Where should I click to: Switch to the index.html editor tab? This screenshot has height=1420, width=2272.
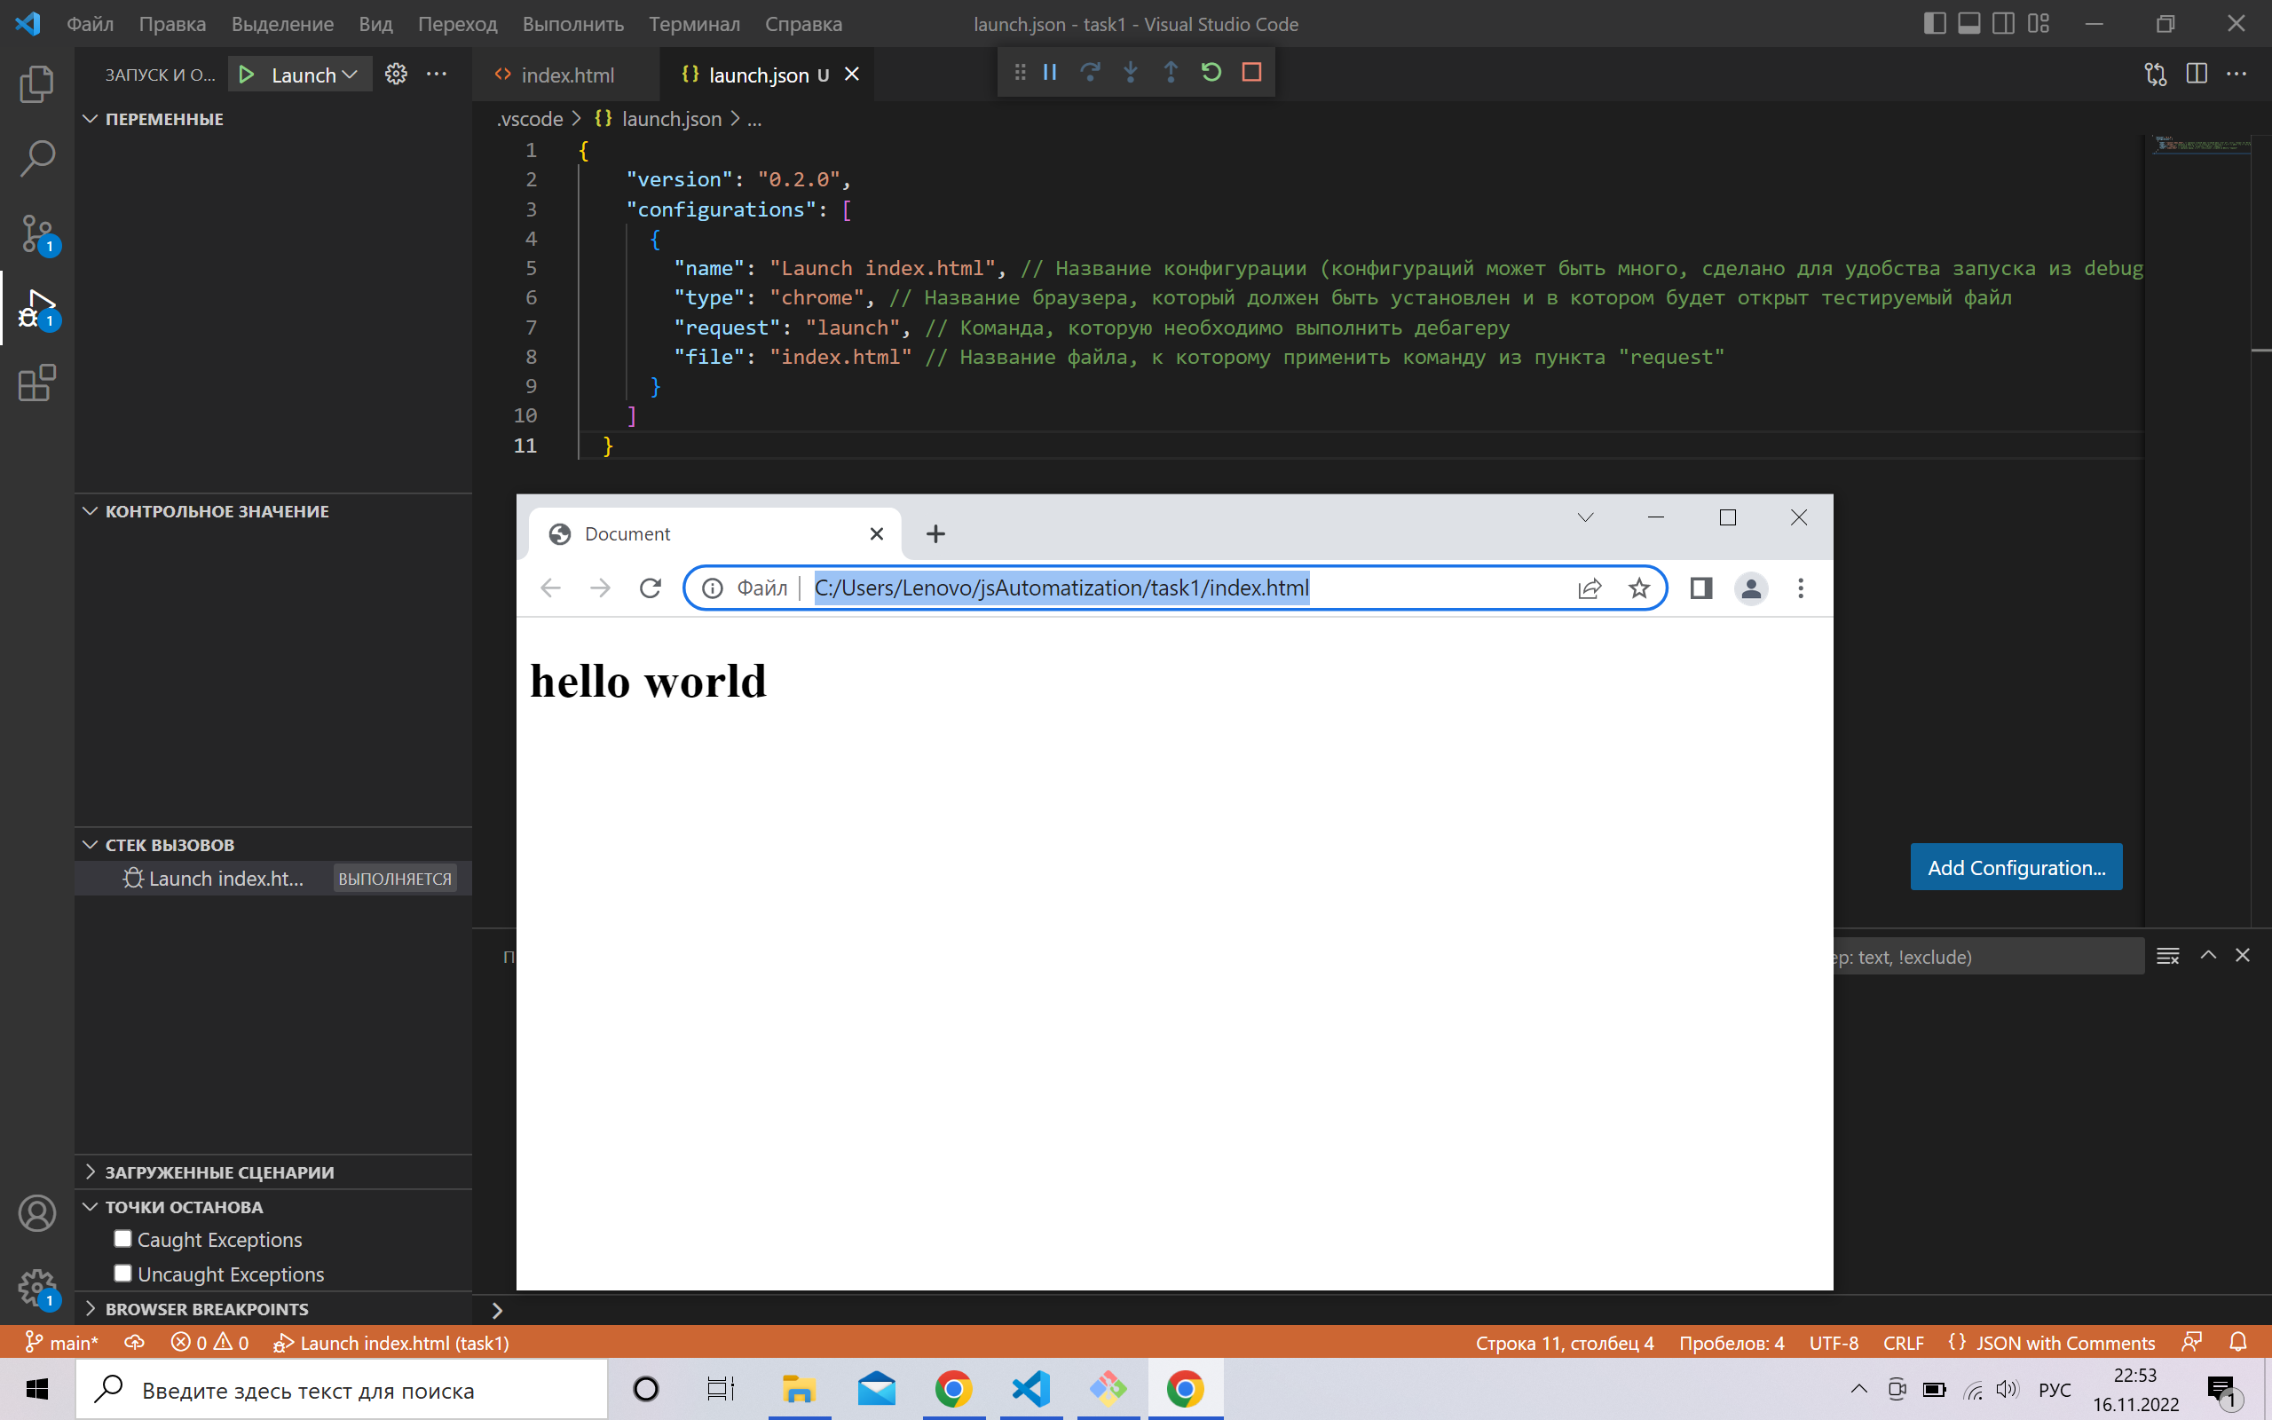click(x=566, y=75)
